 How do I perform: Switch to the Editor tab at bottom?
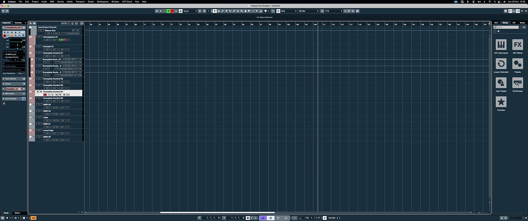click(17, 213)
